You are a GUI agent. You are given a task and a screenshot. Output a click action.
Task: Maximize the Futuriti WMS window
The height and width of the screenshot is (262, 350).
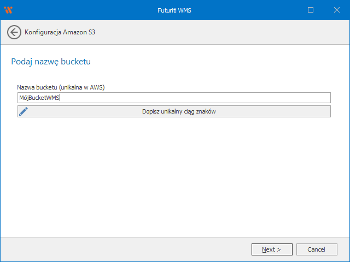[311, 10]
